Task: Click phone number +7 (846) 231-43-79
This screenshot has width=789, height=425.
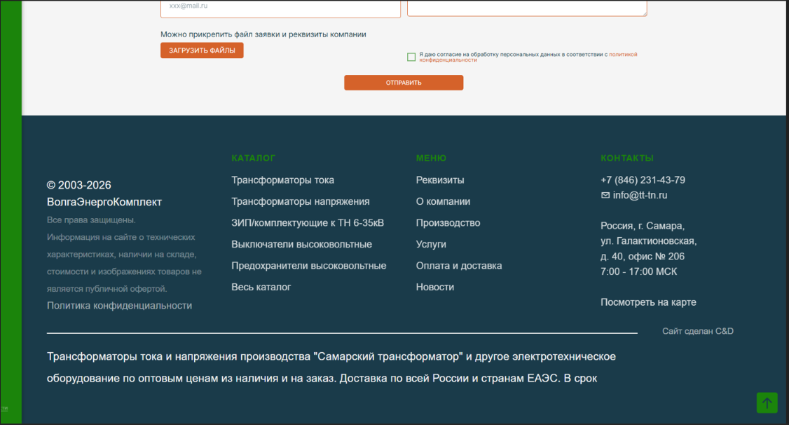Action: coord(643,180)
